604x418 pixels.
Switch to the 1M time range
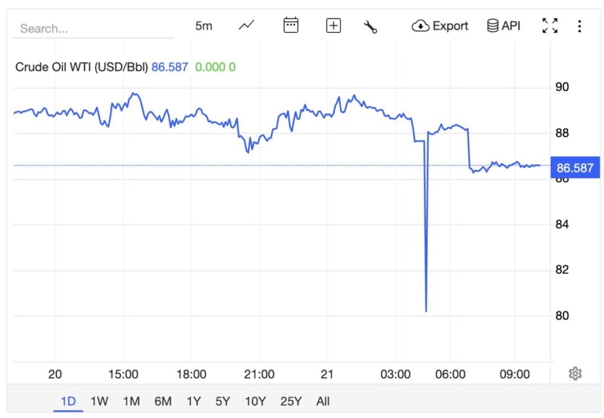tap(131, 401)
